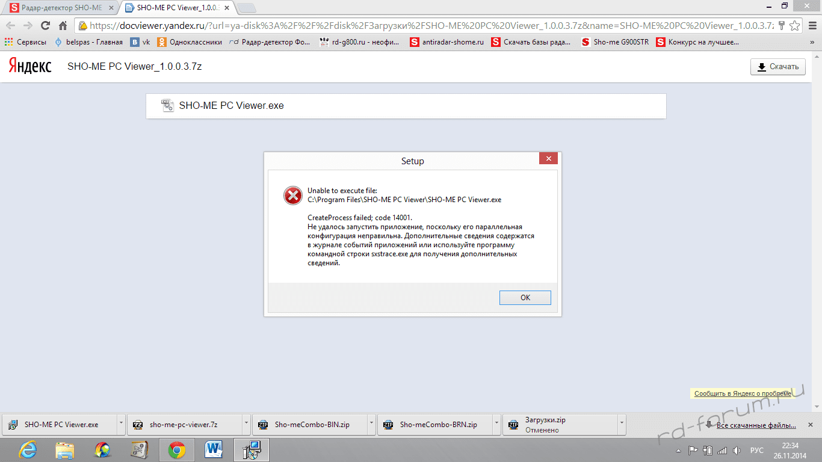Open the belspas - Главная bookmark

(x=88, y=42)
